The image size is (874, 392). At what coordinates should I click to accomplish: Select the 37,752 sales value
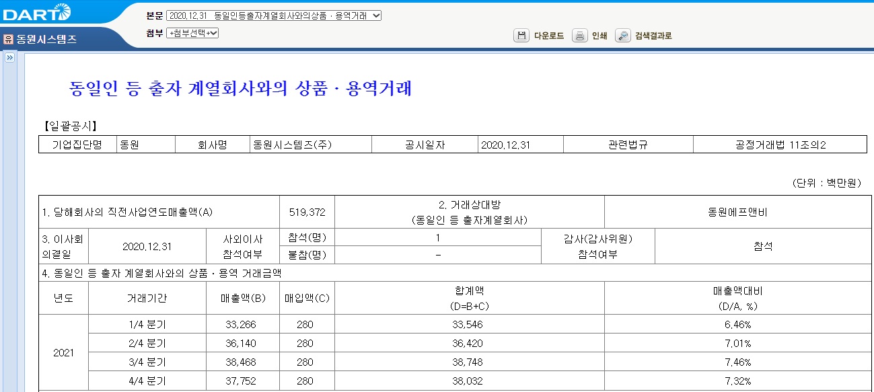[x=243, y=381]
